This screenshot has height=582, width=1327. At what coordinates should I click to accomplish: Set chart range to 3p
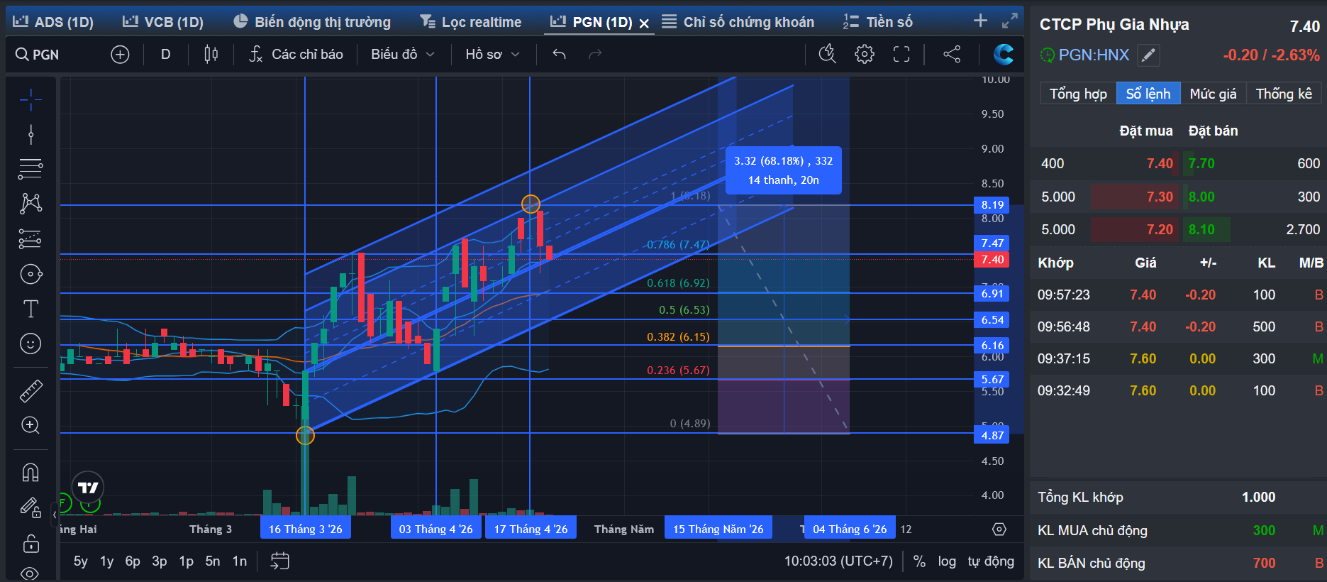tap(160, 561)
